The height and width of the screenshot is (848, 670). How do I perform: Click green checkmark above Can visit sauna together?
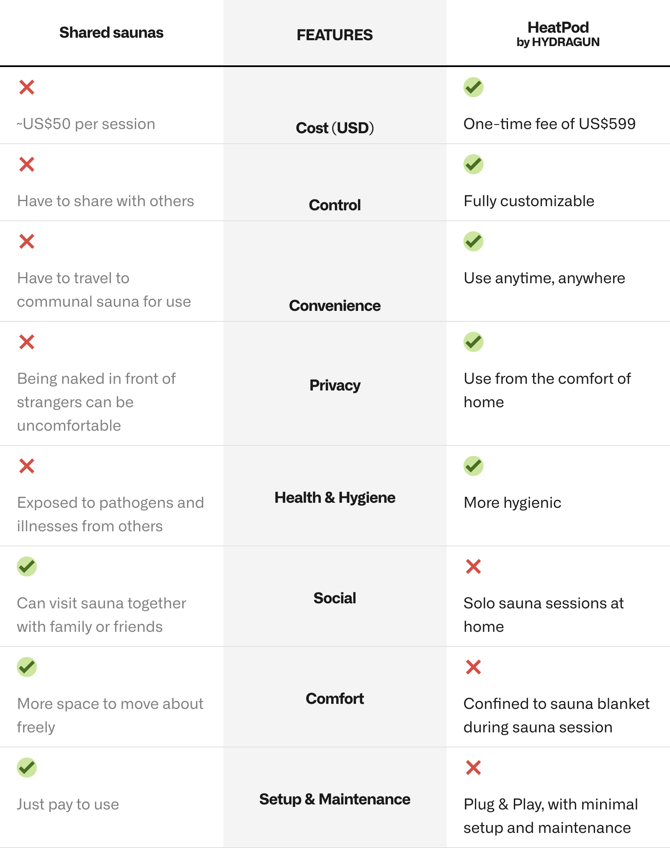pos(27,566)
